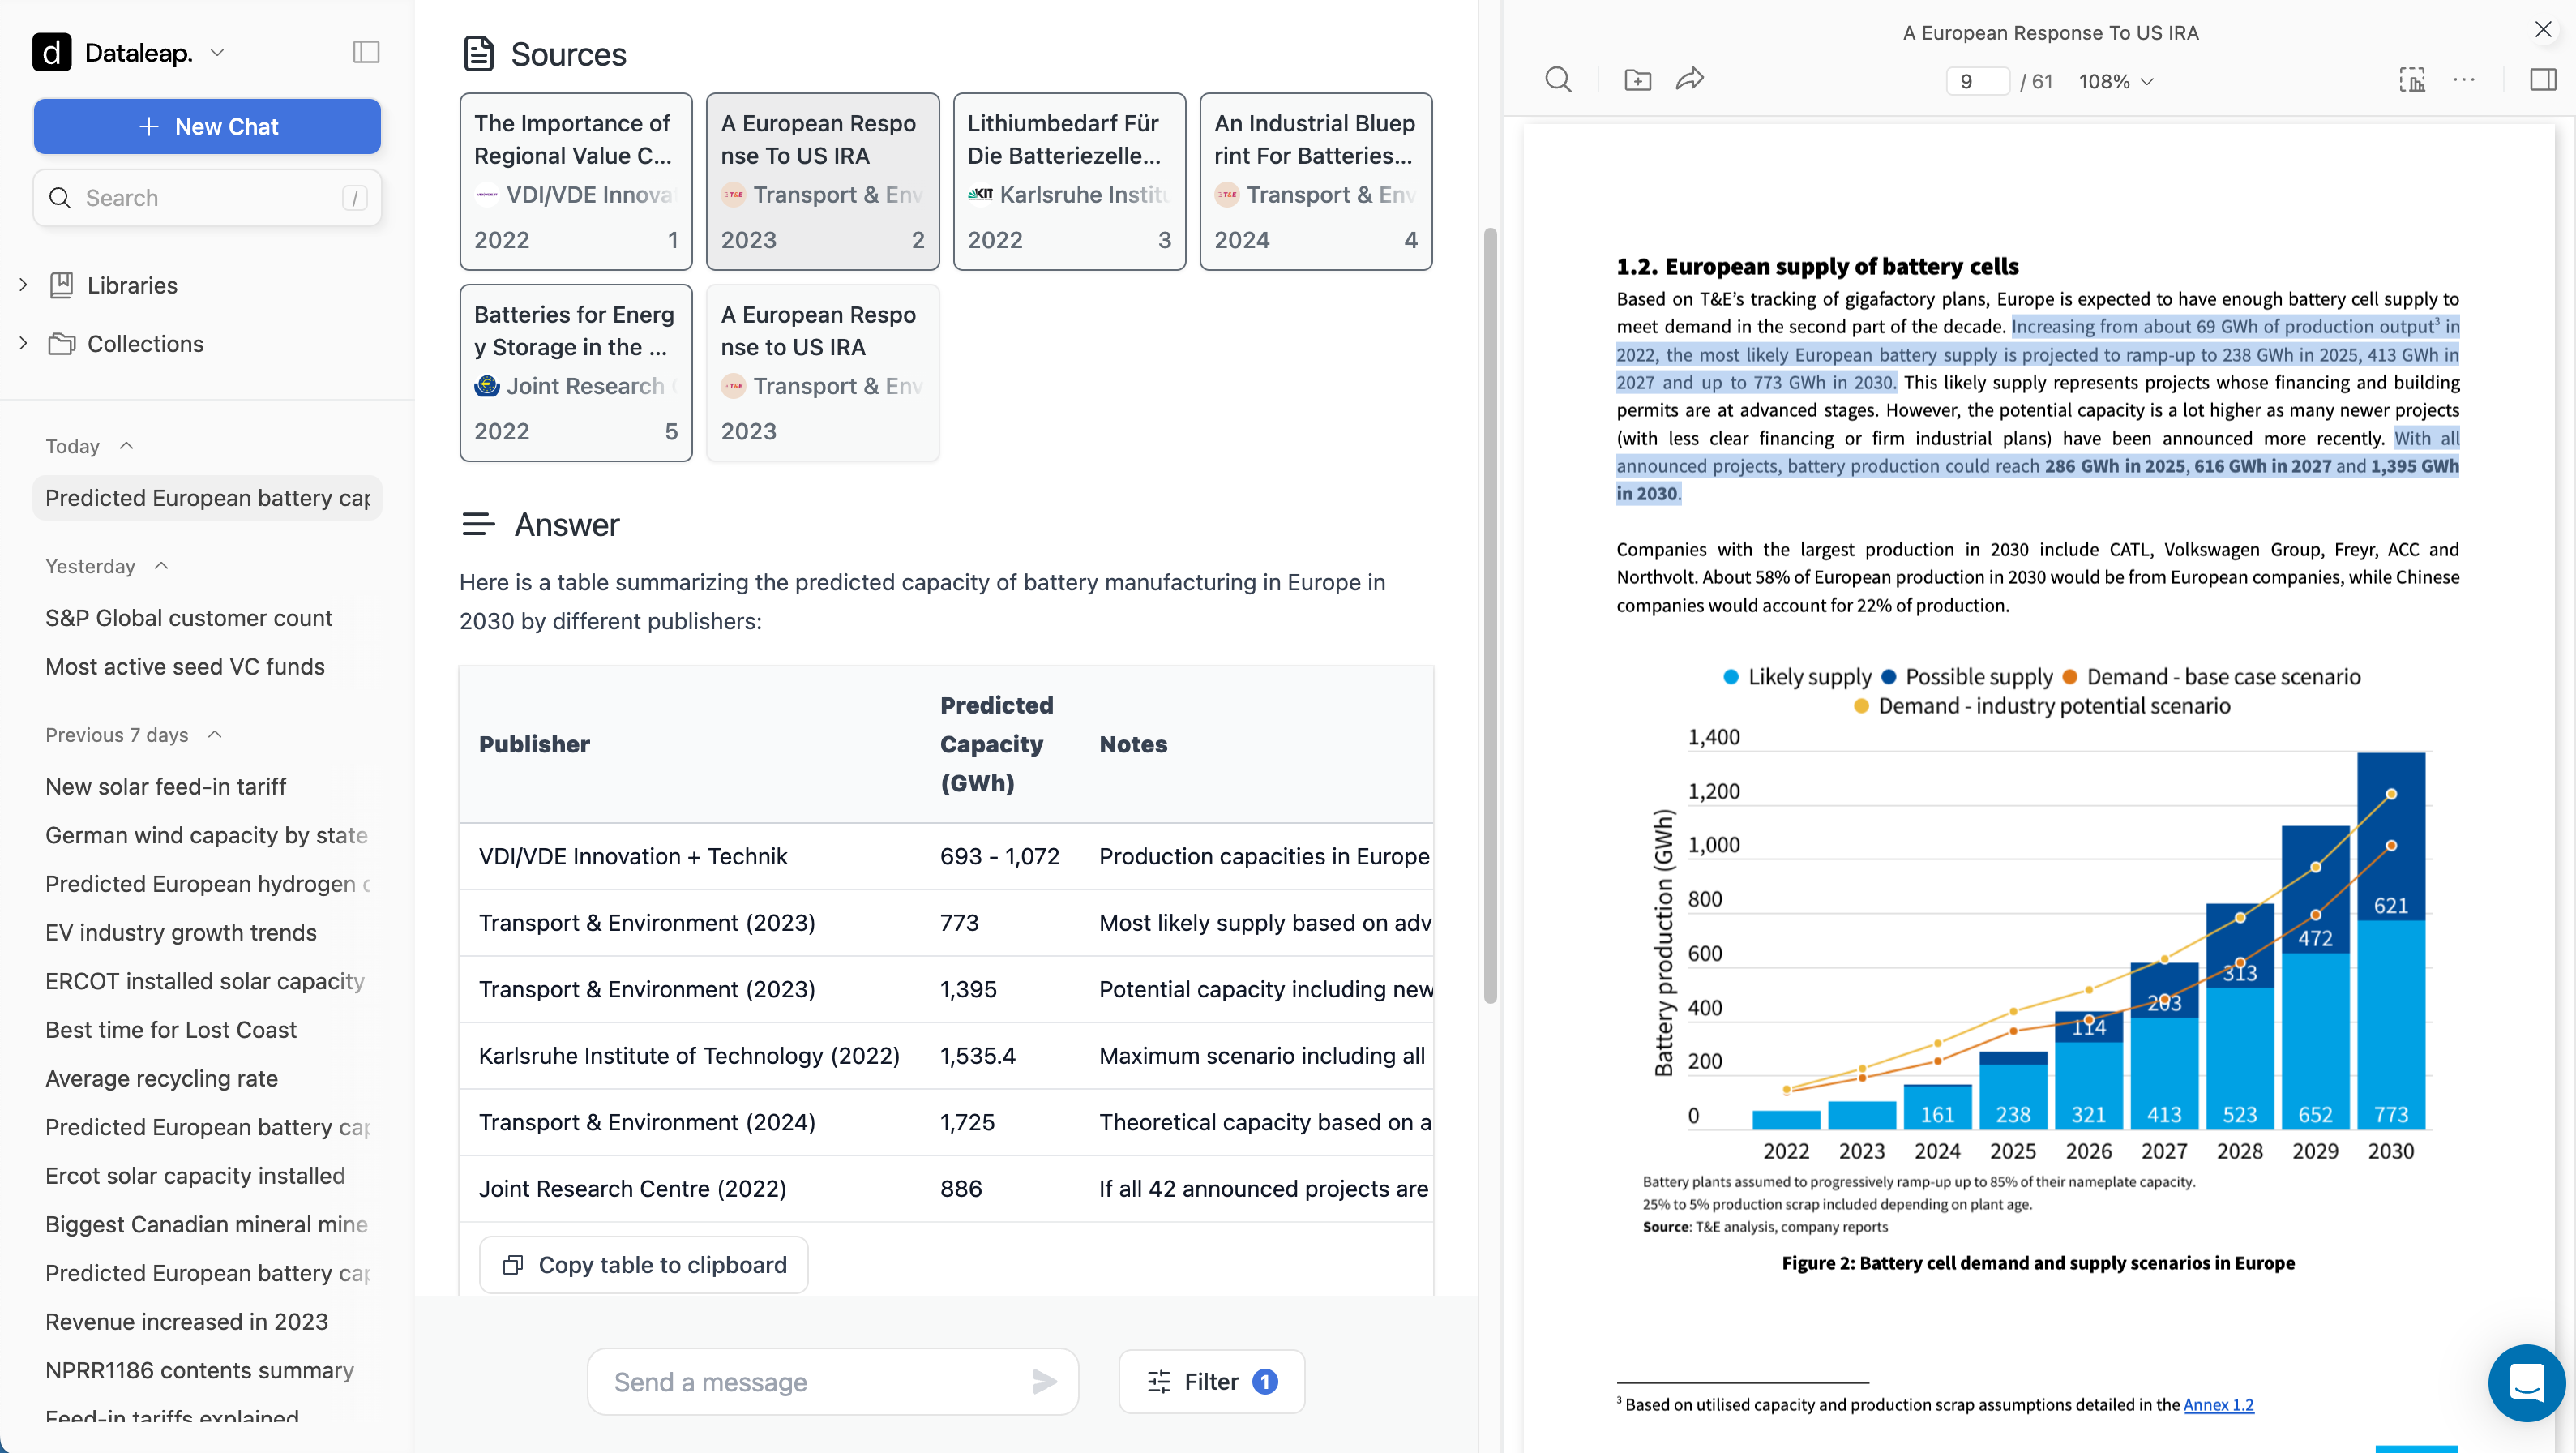Viewport: 2576px width, 1453px height.
Task: Expand the Collections tree item
Action: 24,343
